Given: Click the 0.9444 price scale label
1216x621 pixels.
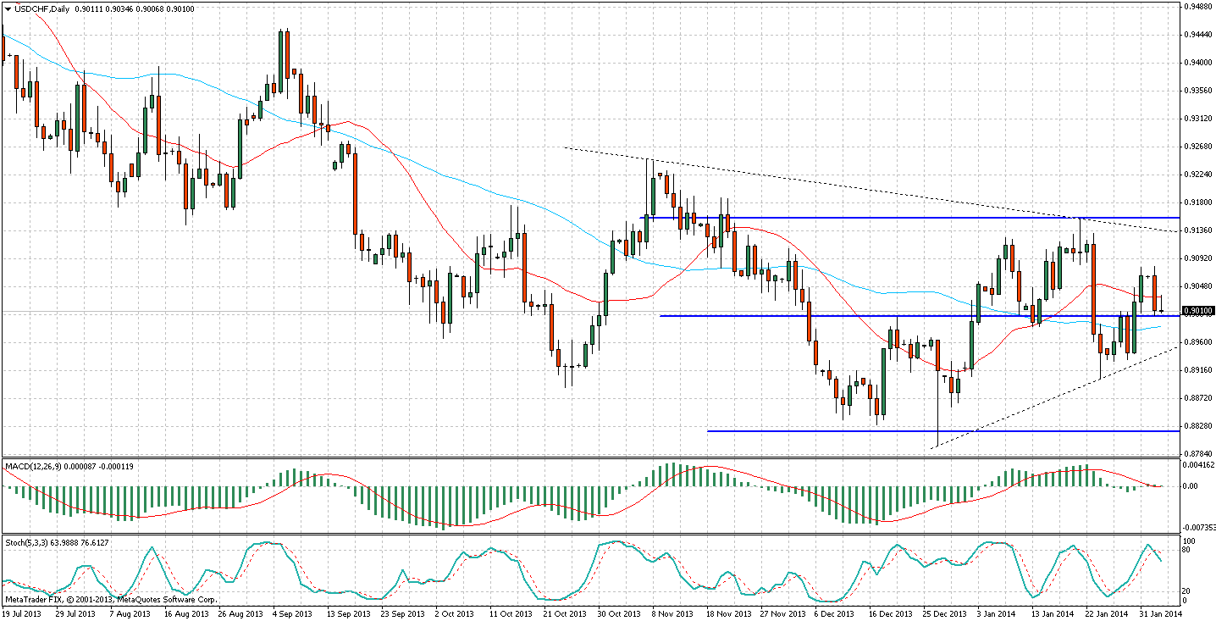Looking at the screenshot, I should pos(1197,35).
